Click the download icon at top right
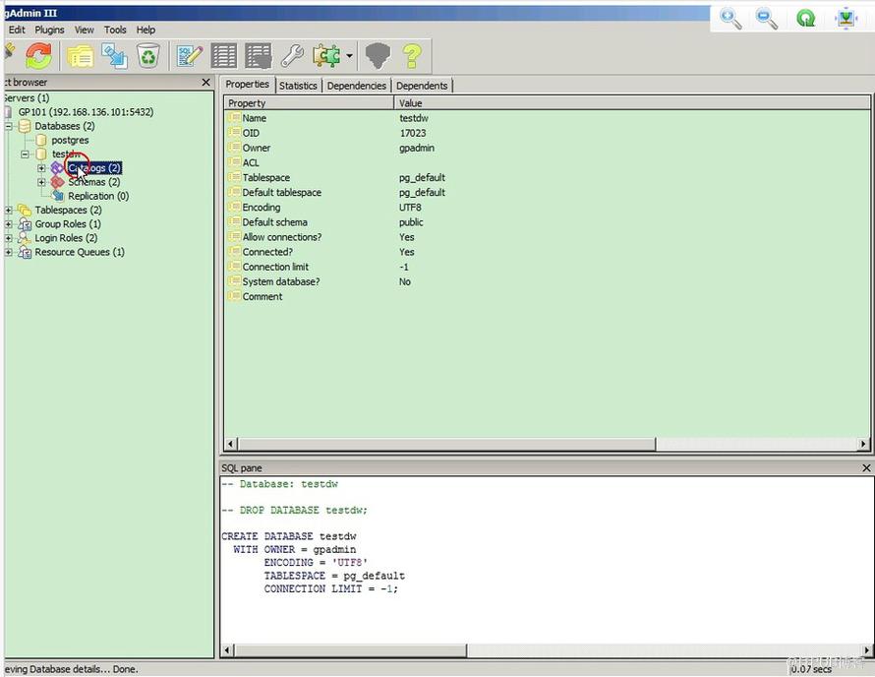Viewport: 875px width, 677px height. pos(846,19)
